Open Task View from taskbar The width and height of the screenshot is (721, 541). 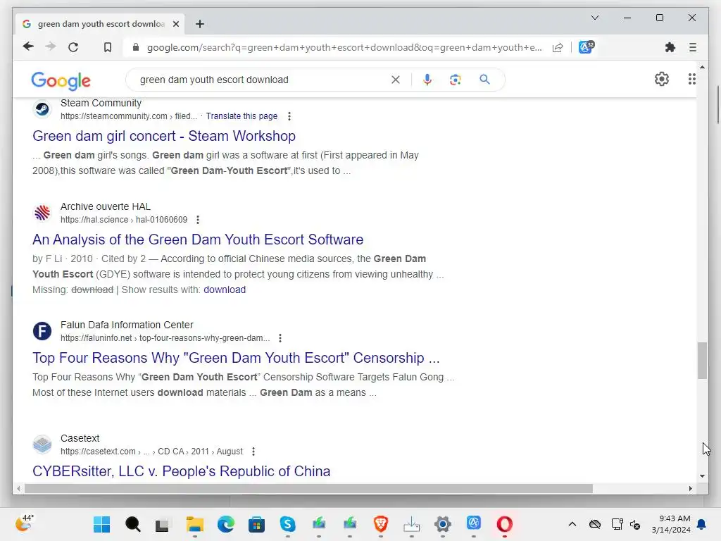162,524
